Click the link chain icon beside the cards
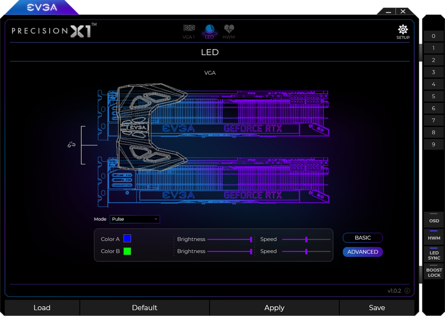 click(71, 145)
